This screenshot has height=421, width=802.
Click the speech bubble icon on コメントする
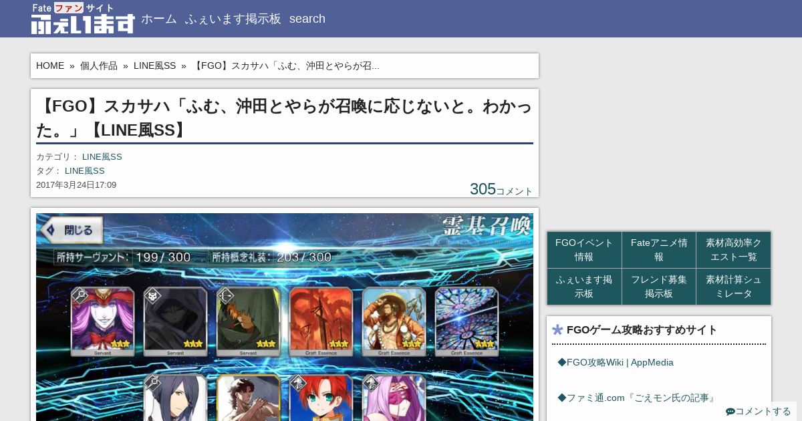tap(730, 412)
